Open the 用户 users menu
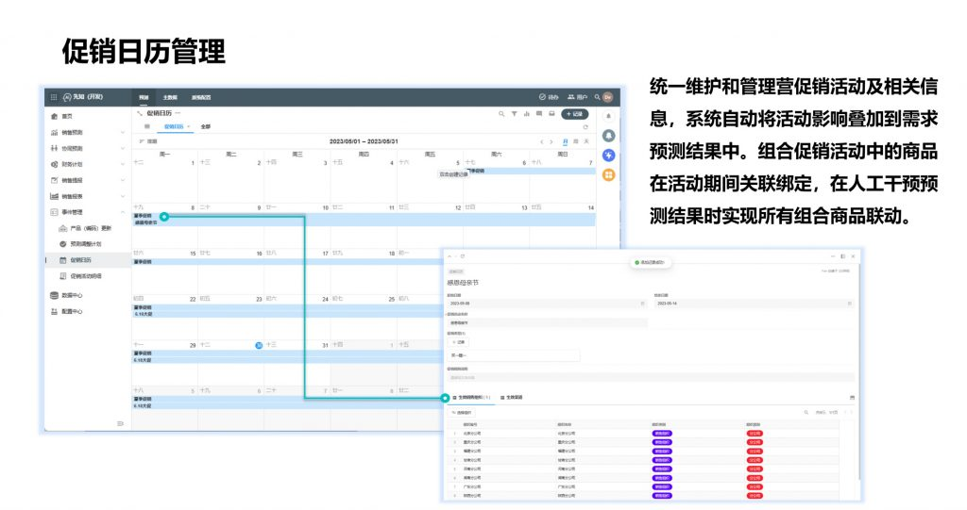 pyautogui.click(x=578, y=97)
